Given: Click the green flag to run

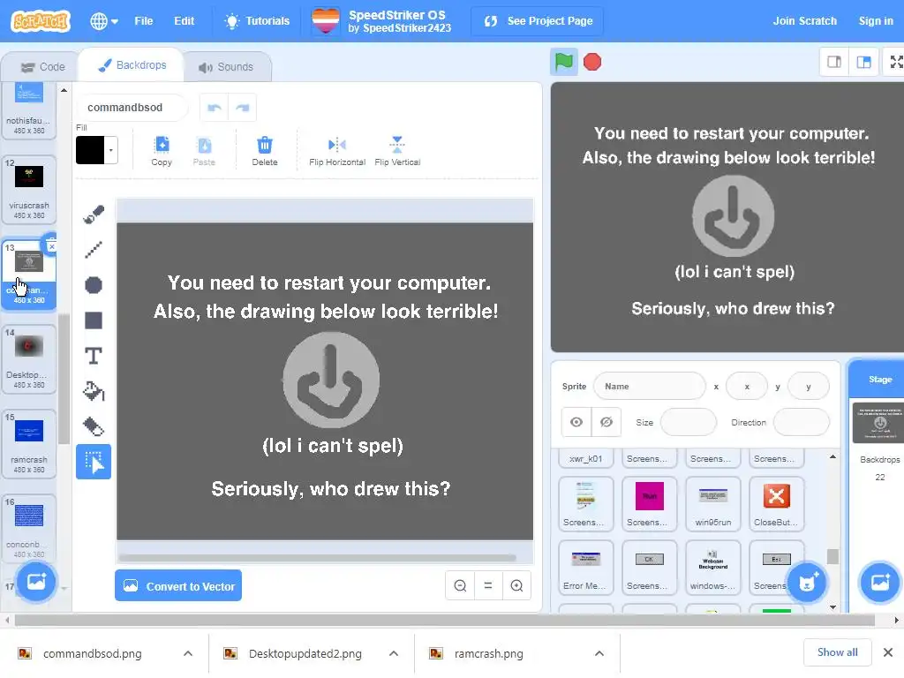Looking at the screenshot, I should coord(564,62).
